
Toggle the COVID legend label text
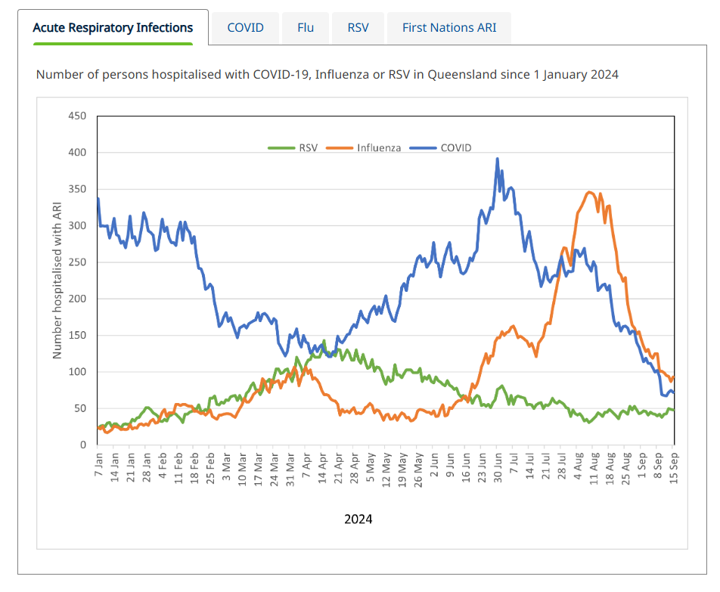click(x=455, y=147)
